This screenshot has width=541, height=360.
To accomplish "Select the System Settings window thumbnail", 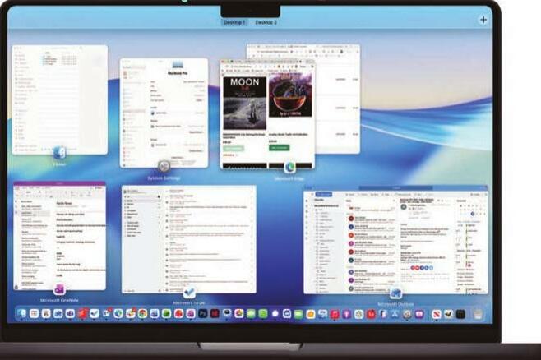I will click(164, 111).
